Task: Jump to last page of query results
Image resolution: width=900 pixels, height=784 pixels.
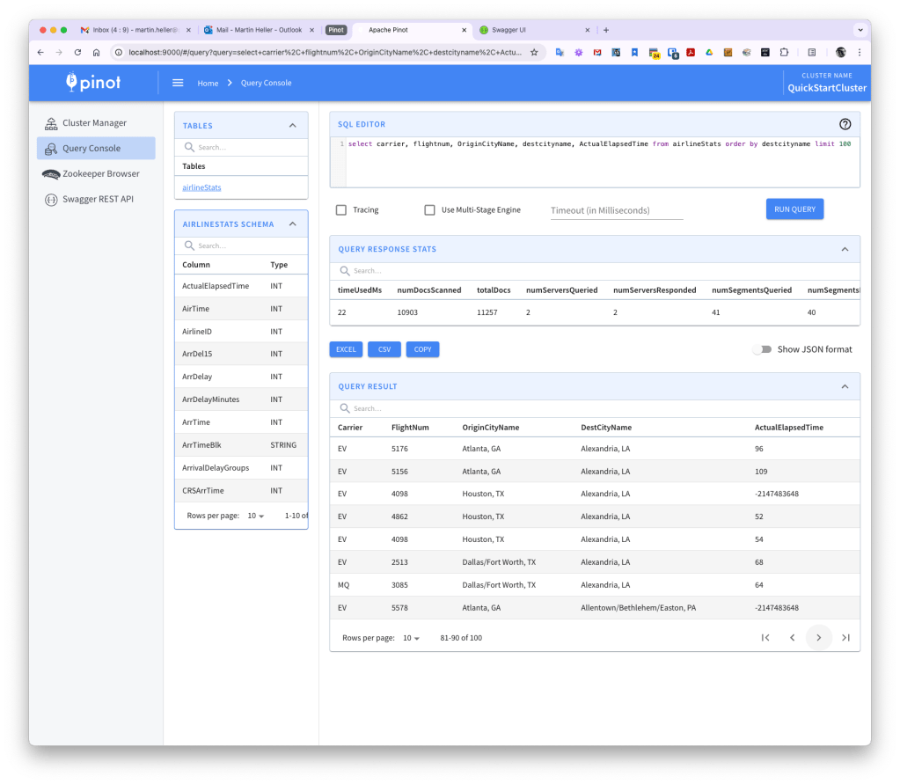Action: click(x=845, y=638)
